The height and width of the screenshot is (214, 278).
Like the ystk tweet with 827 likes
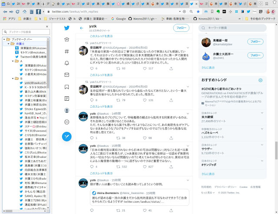tap(145, 166)
